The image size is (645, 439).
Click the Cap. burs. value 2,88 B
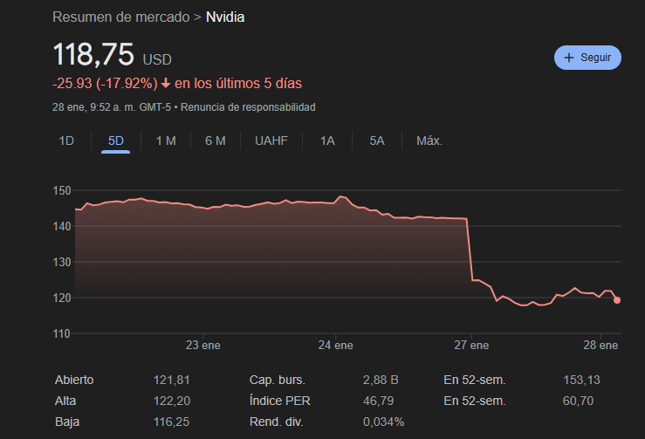click(381, 380)
